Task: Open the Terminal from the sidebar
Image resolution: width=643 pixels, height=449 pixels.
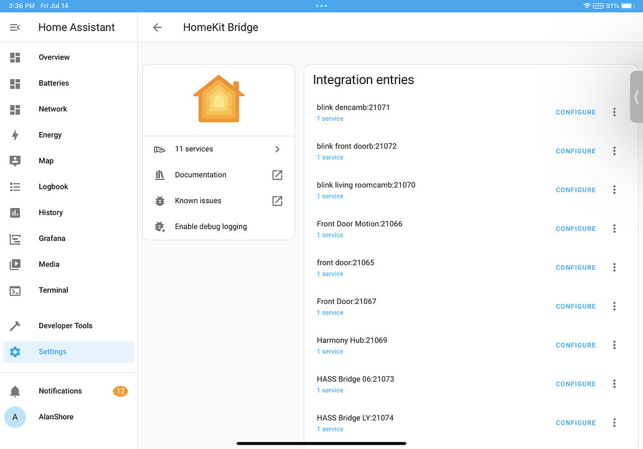Action: (x=53, y=290)
